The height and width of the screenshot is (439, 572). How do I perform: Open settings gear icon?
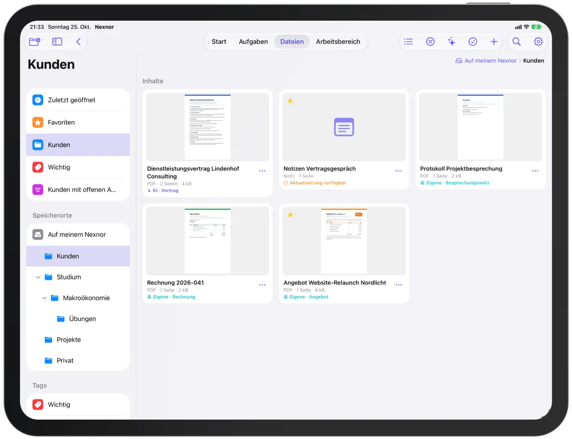538,42
